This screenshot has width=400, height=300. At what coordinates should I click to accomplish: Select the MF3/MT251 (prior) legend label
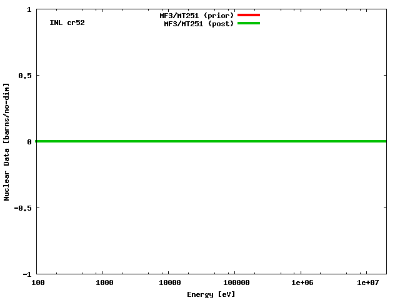click(x=196, y=15)
